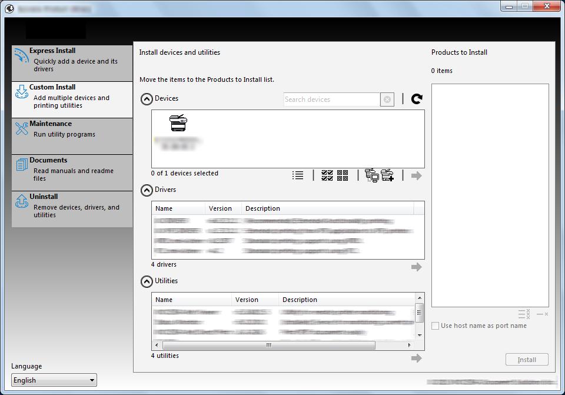Screen dimensions: 565x395
Task: Move utilities to Products to Install arrow
Action: point(416,358)
